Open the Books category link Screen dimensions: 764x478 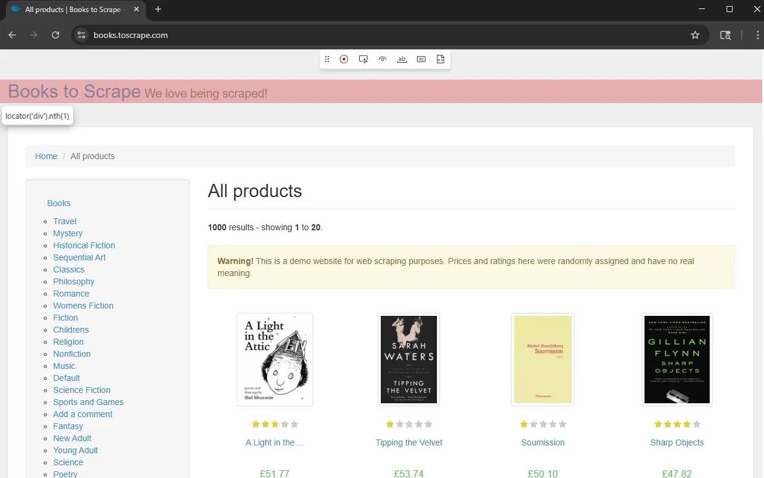pyautogui.click(x=59, y=203)
